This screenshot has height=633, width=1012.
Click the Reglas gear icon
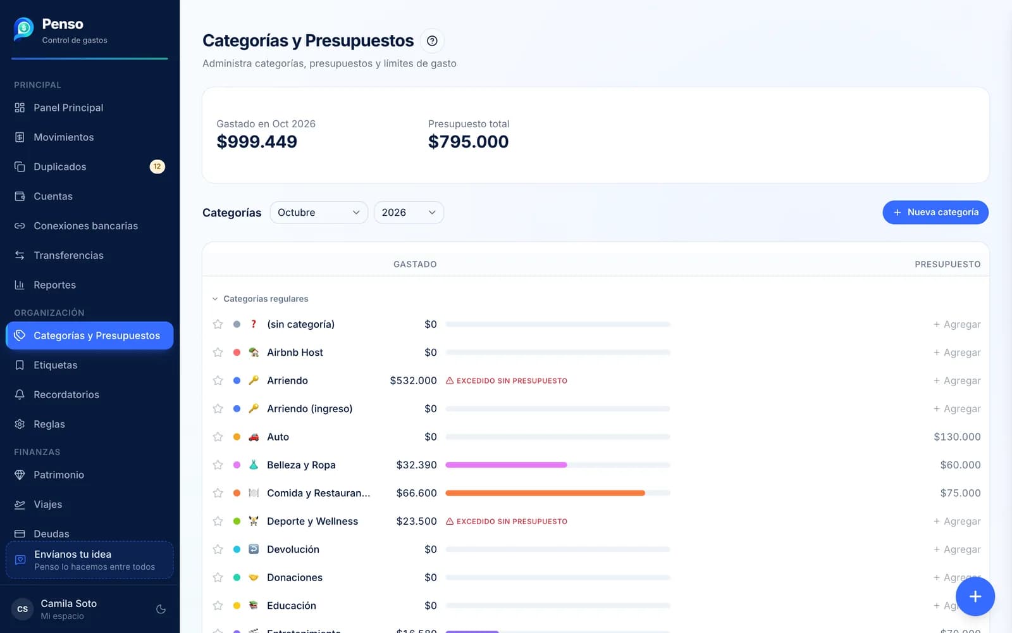coord(20,424)
